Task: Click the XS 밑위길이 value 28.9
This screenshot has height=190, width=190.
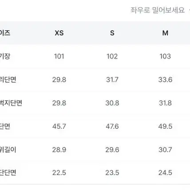Action: pyautogui.click(x=59, y=150)
